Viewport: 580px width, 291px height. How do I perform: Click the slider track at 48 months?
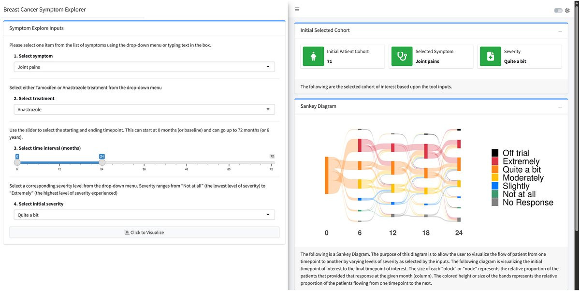187,163
